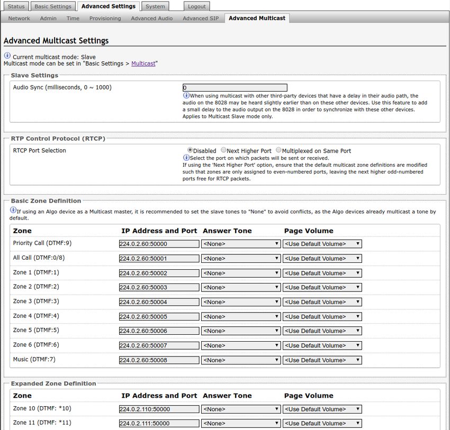
Task: Open the Network sub-tab
Action: coord(19,19)
